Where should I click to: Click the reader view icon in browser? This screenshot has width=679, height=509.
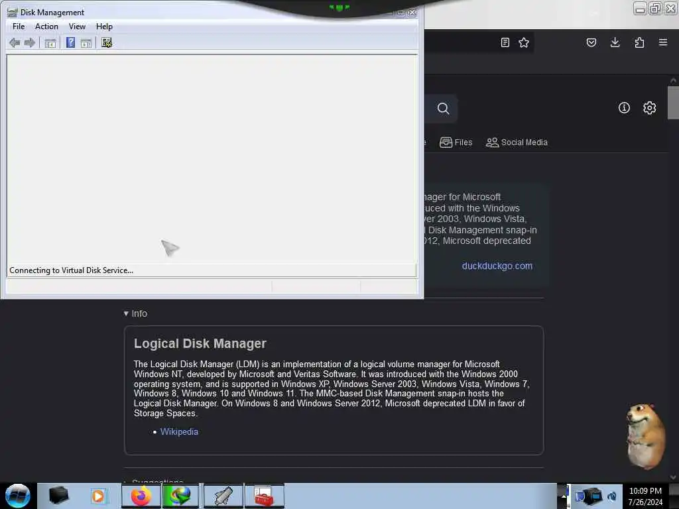point(505,42)
